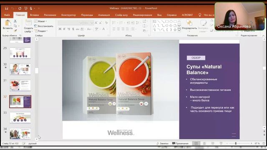
Task: Select the rectangle shape in the shapes gallery
Action: (x=167, y=21)
